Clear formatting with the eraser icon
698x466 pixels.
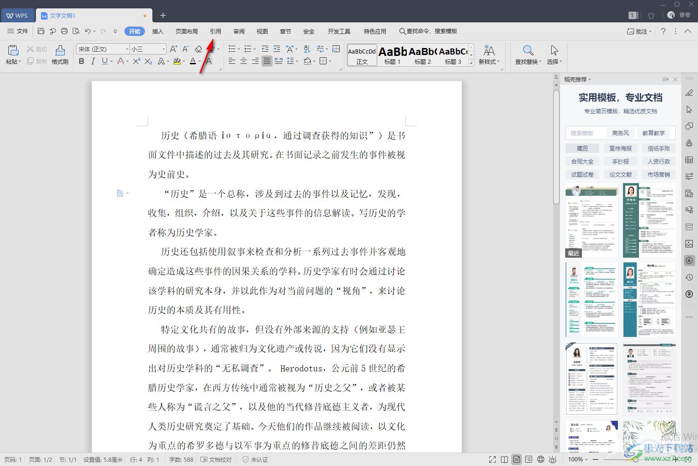click(x=198, y=49)
